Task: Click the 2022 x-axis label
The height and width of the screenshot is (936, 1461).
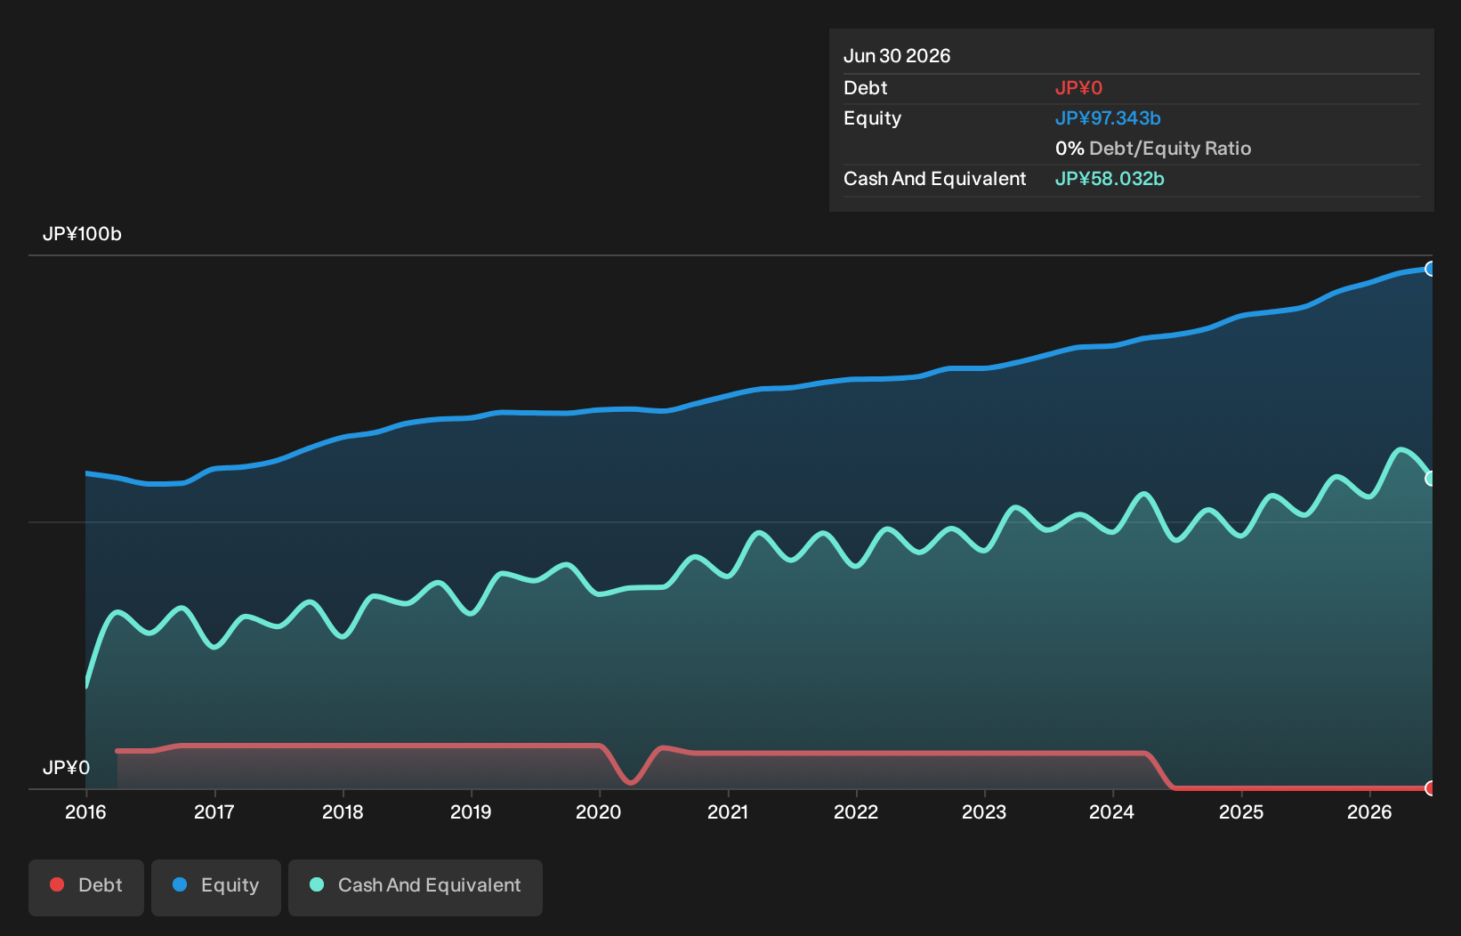Action: coord(856,812)
